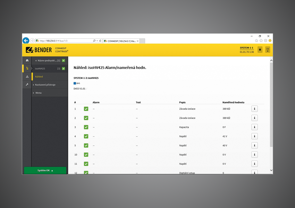Click the Naměřená hodnota column header

[233, 102]
